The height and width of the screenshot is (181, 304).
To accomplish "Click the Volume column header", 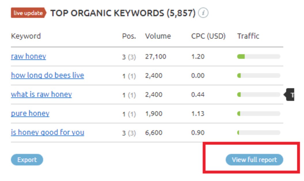I will coord(158,36).
